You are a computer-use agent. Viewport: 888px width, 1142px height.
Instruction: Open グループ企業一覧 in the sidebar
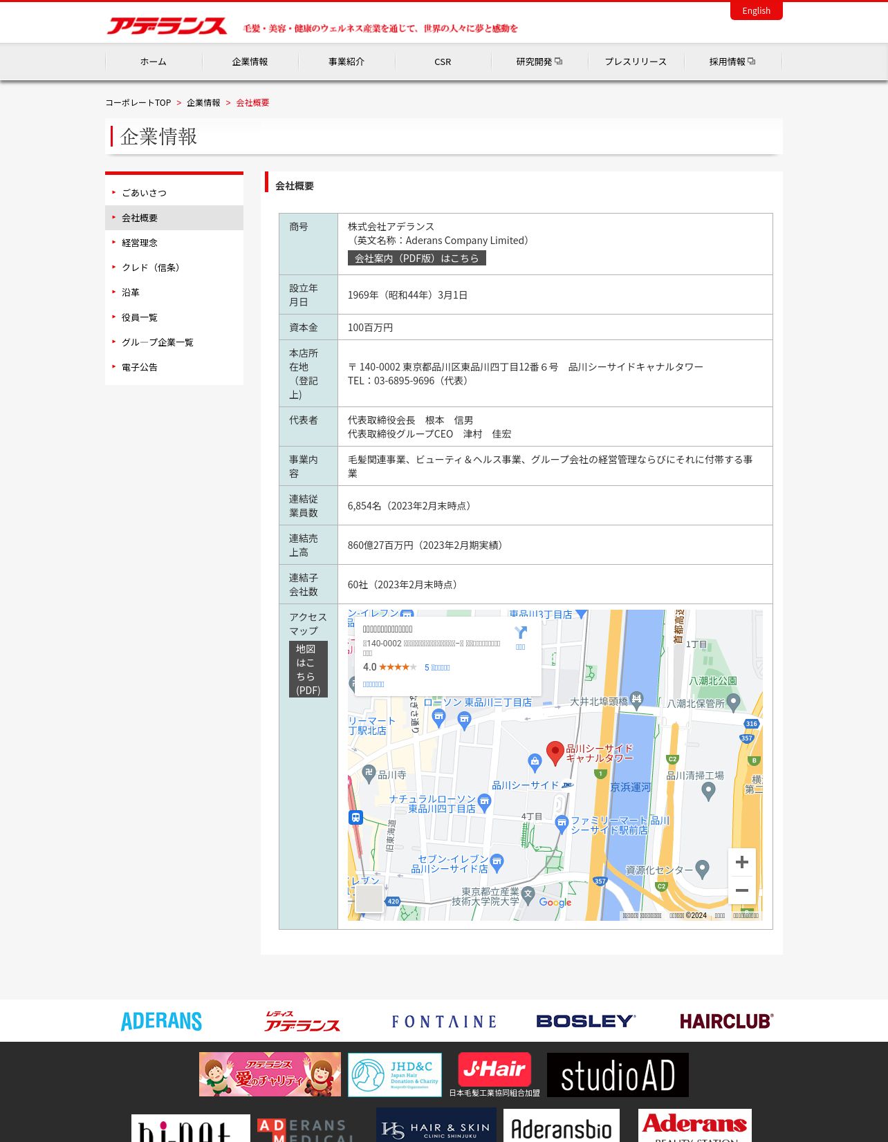pyautogui.click(x=174, y=342)
